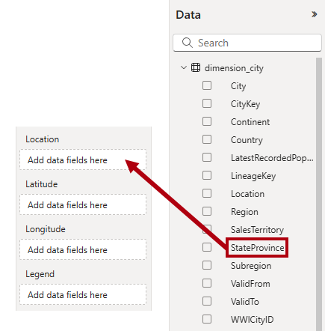Click the Search input field

pyautogui.click(x=247, y=43)
